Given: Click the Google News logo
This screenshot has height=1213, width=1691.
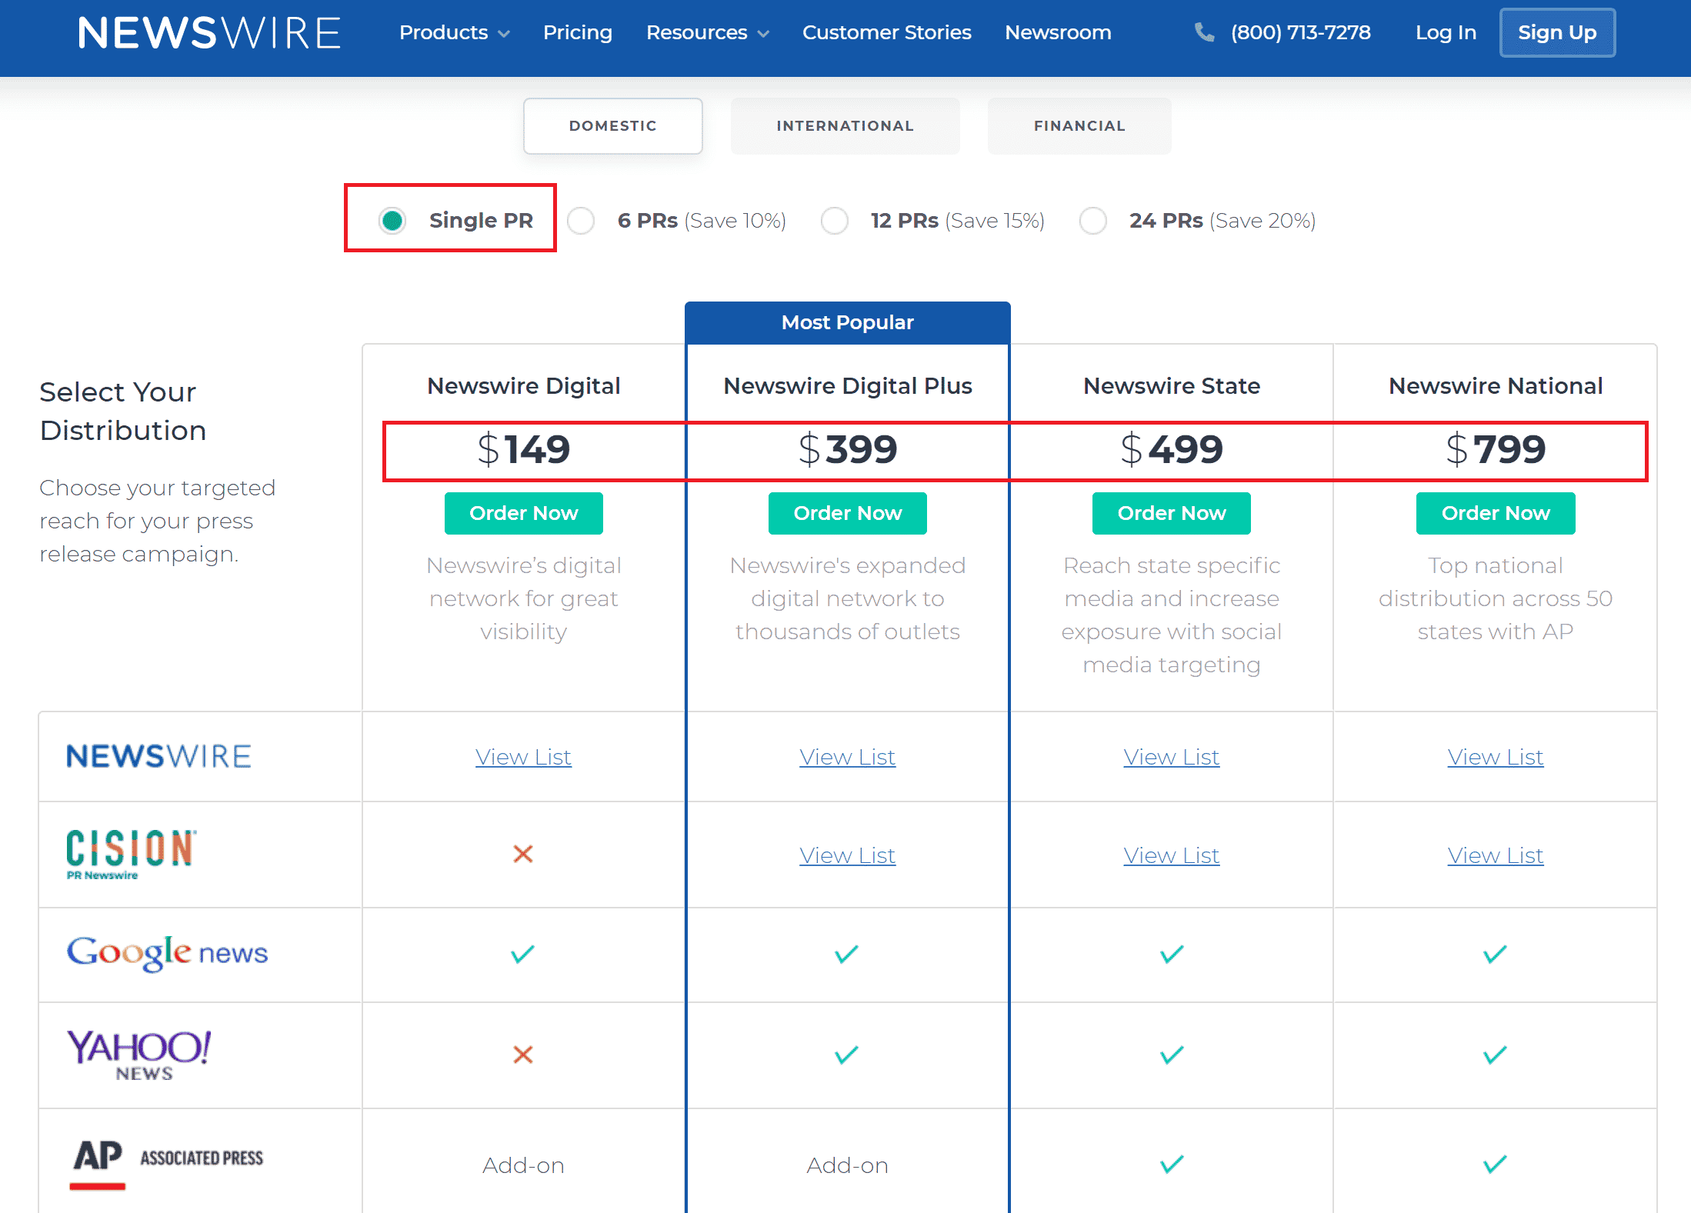Looking at the screenshot, I should pyautogui.click(x=167, y=953).
